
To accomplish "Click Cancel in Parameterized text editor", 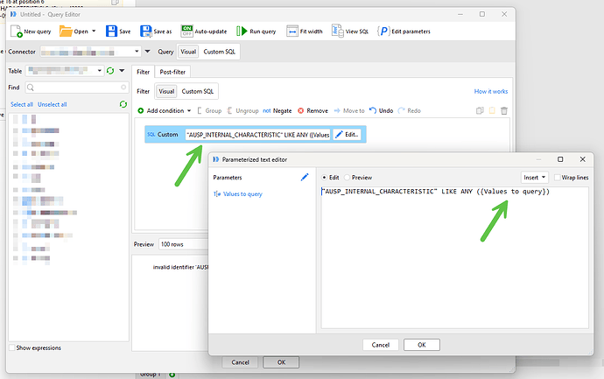I will (381, 345).
